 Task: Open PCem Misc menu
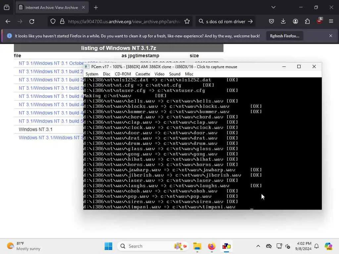click(x=189, y=74)
